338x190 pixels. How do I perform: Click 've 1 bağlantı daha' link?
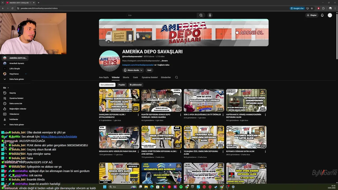pos(162,65)
